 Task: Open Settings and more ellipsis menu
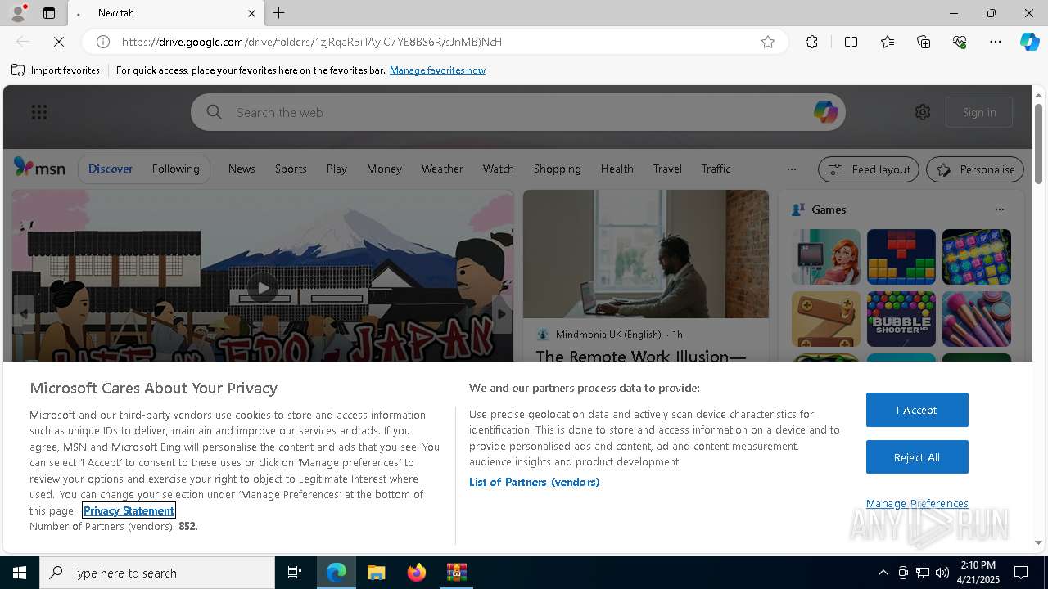point(996,42)
